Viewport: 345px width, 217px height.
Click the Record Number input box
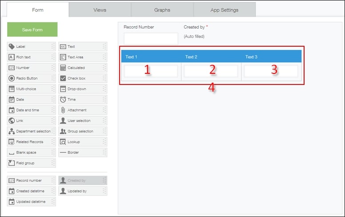tap(151, 39)
